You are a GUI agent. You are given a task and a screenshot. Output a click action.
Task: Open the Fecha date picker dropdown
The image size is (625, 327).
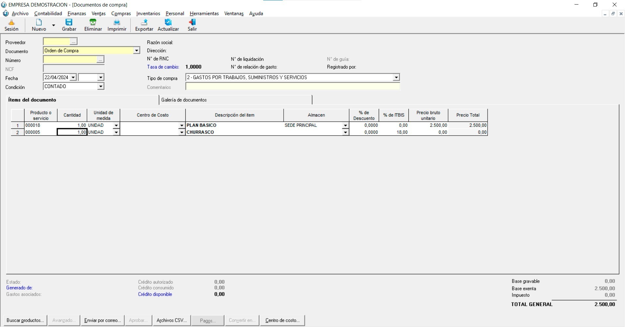pos(73,78)
